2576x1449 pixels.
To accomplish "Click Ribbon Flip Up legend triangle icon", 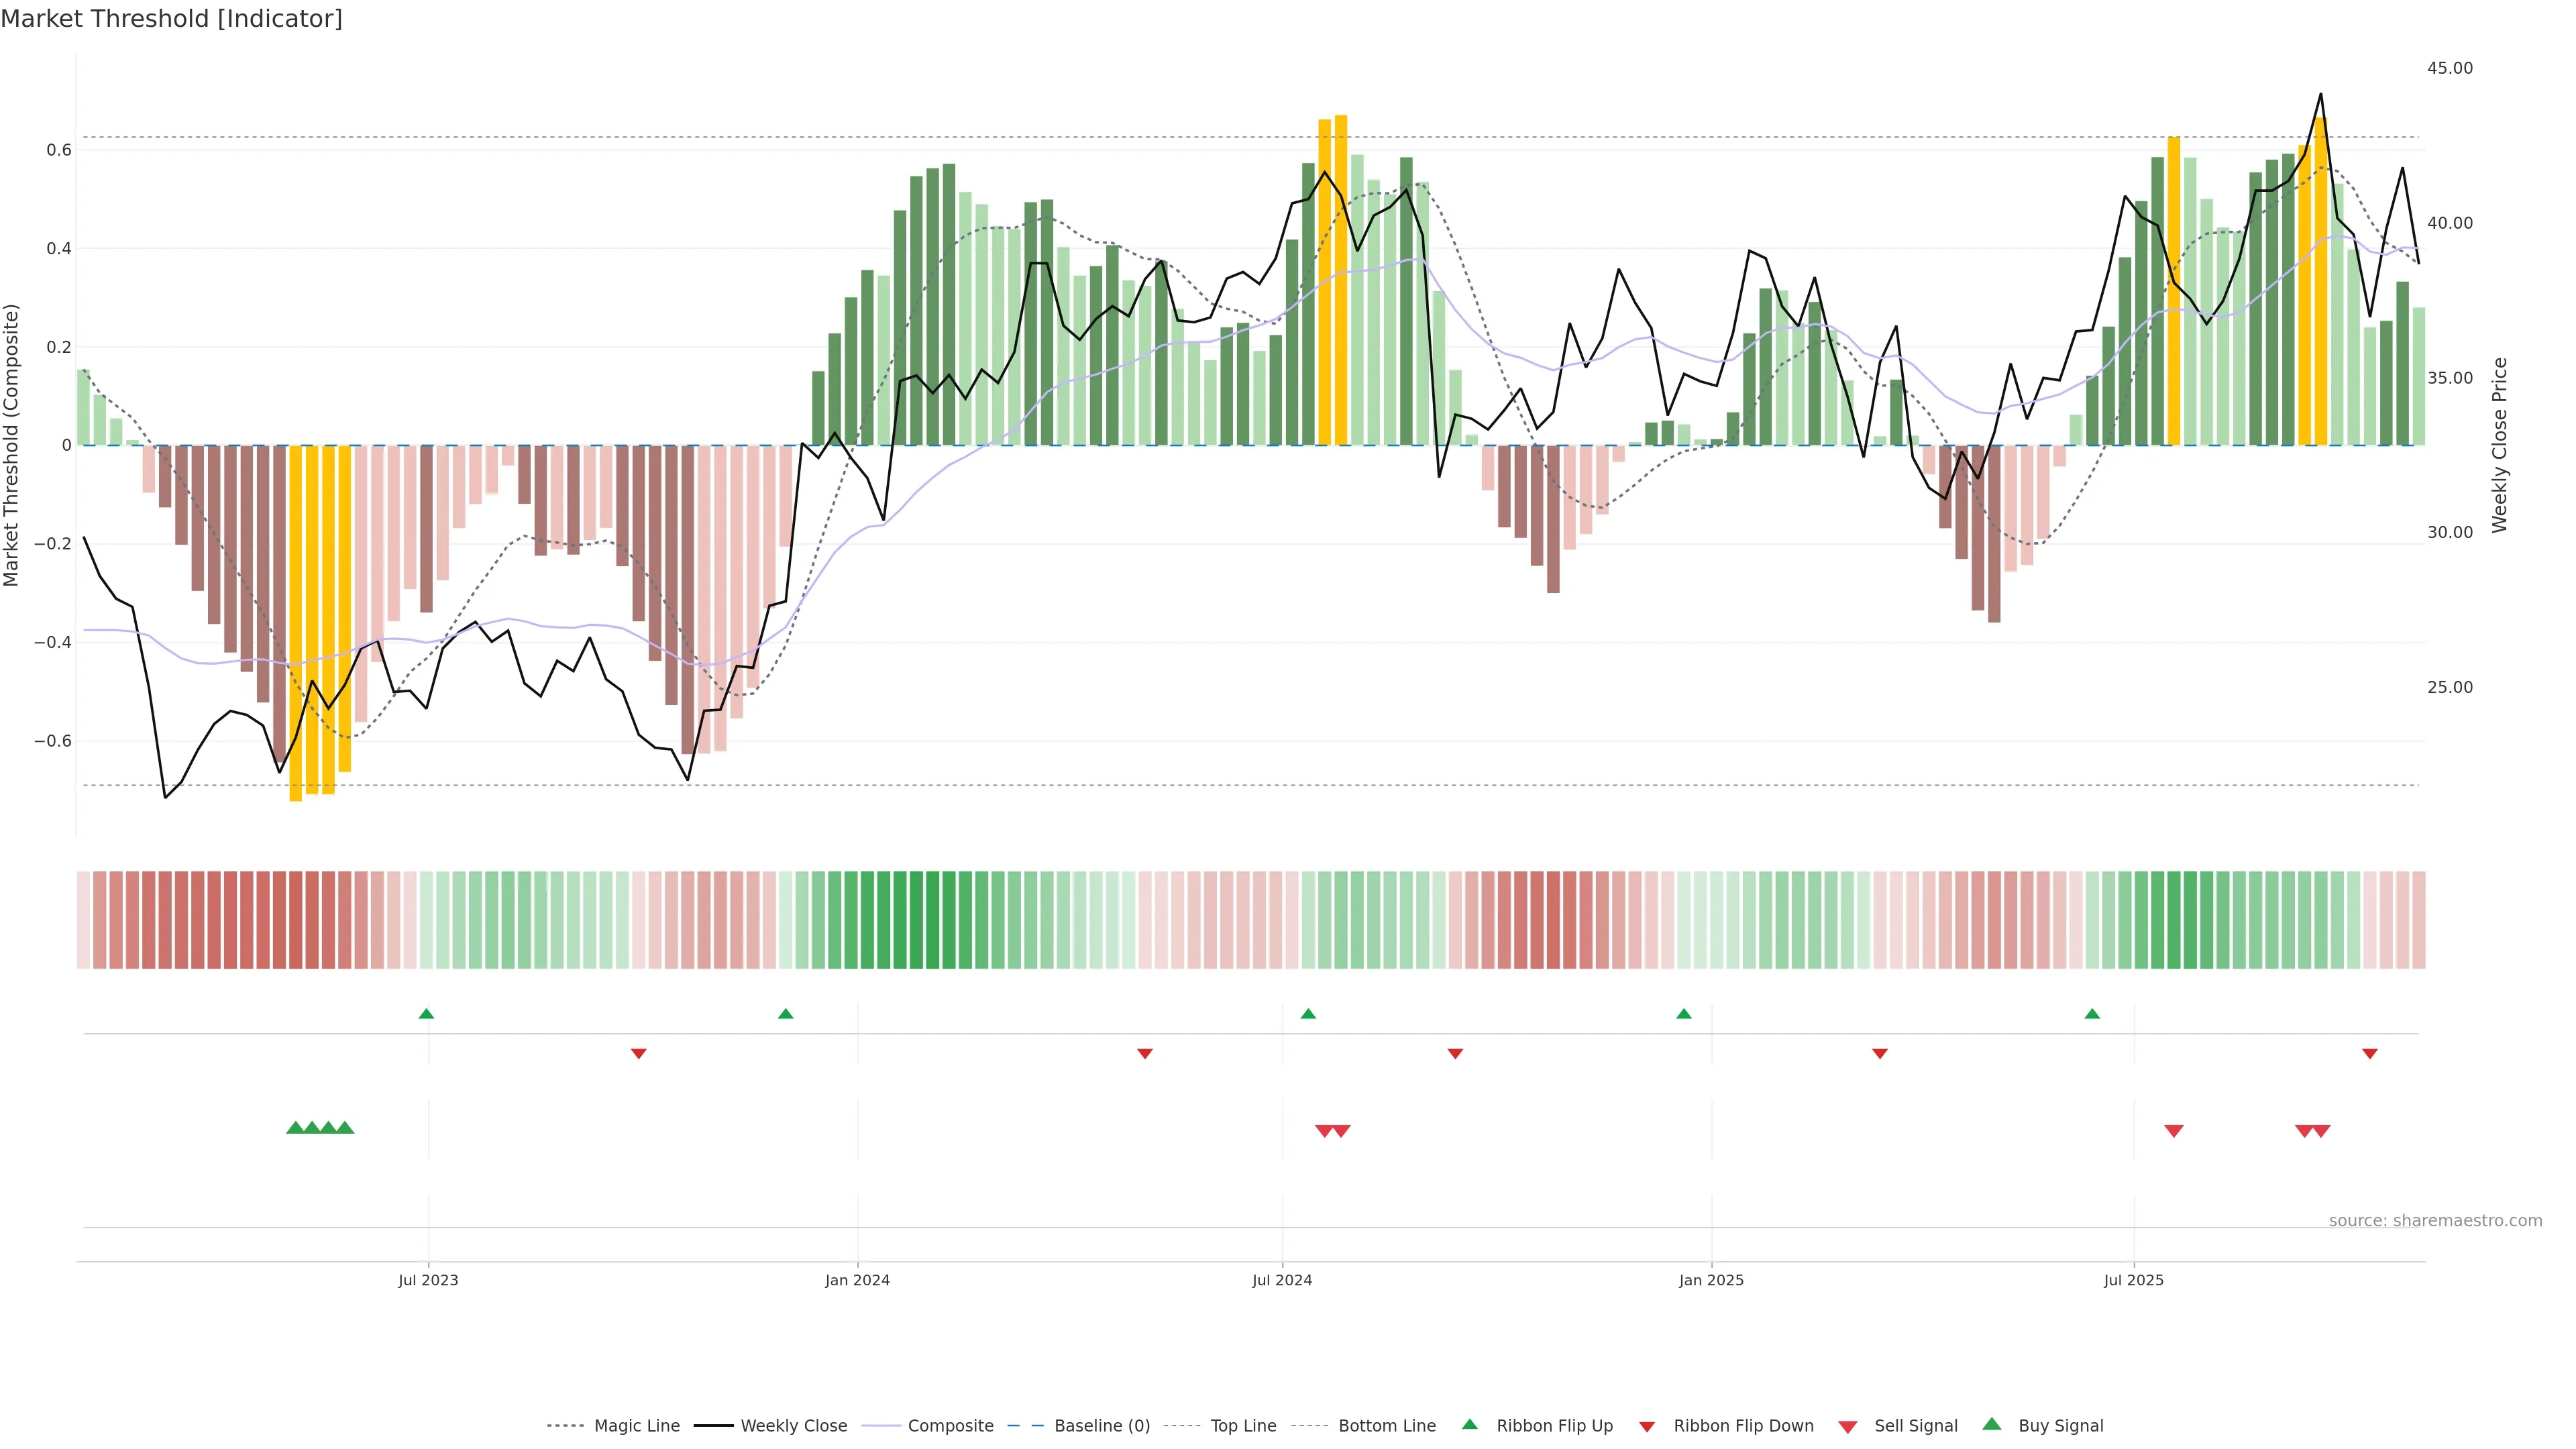I will [1469, 1424].
